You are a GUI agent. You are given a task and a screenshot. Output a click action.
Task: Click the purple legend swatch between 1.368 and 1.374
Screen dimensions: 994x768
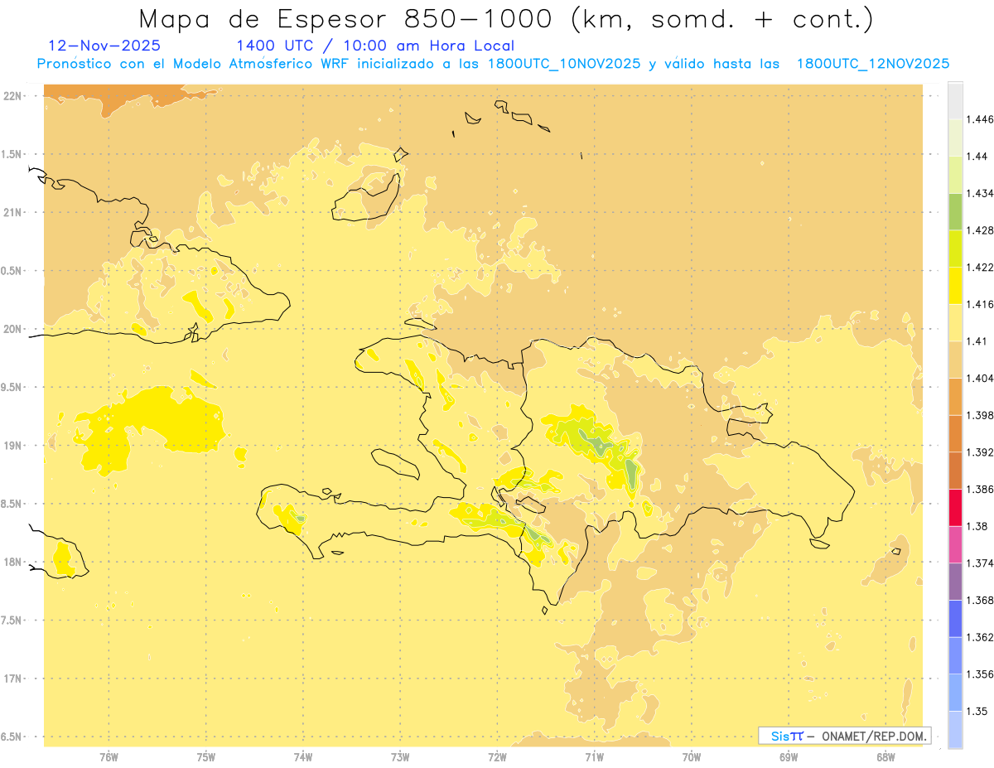point(955,582)
